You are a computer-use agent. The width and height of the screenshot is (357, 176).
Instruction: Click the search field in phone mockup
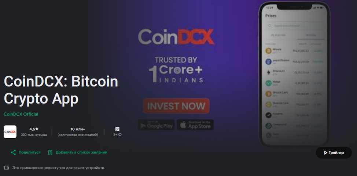coord(295,26)
